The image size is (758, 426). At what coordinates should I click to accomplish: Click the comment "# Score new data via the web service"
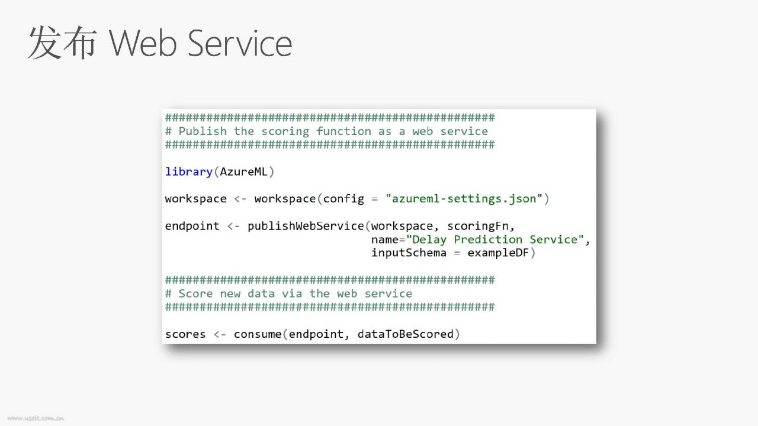pyautogui.click(x=288, y=293)
